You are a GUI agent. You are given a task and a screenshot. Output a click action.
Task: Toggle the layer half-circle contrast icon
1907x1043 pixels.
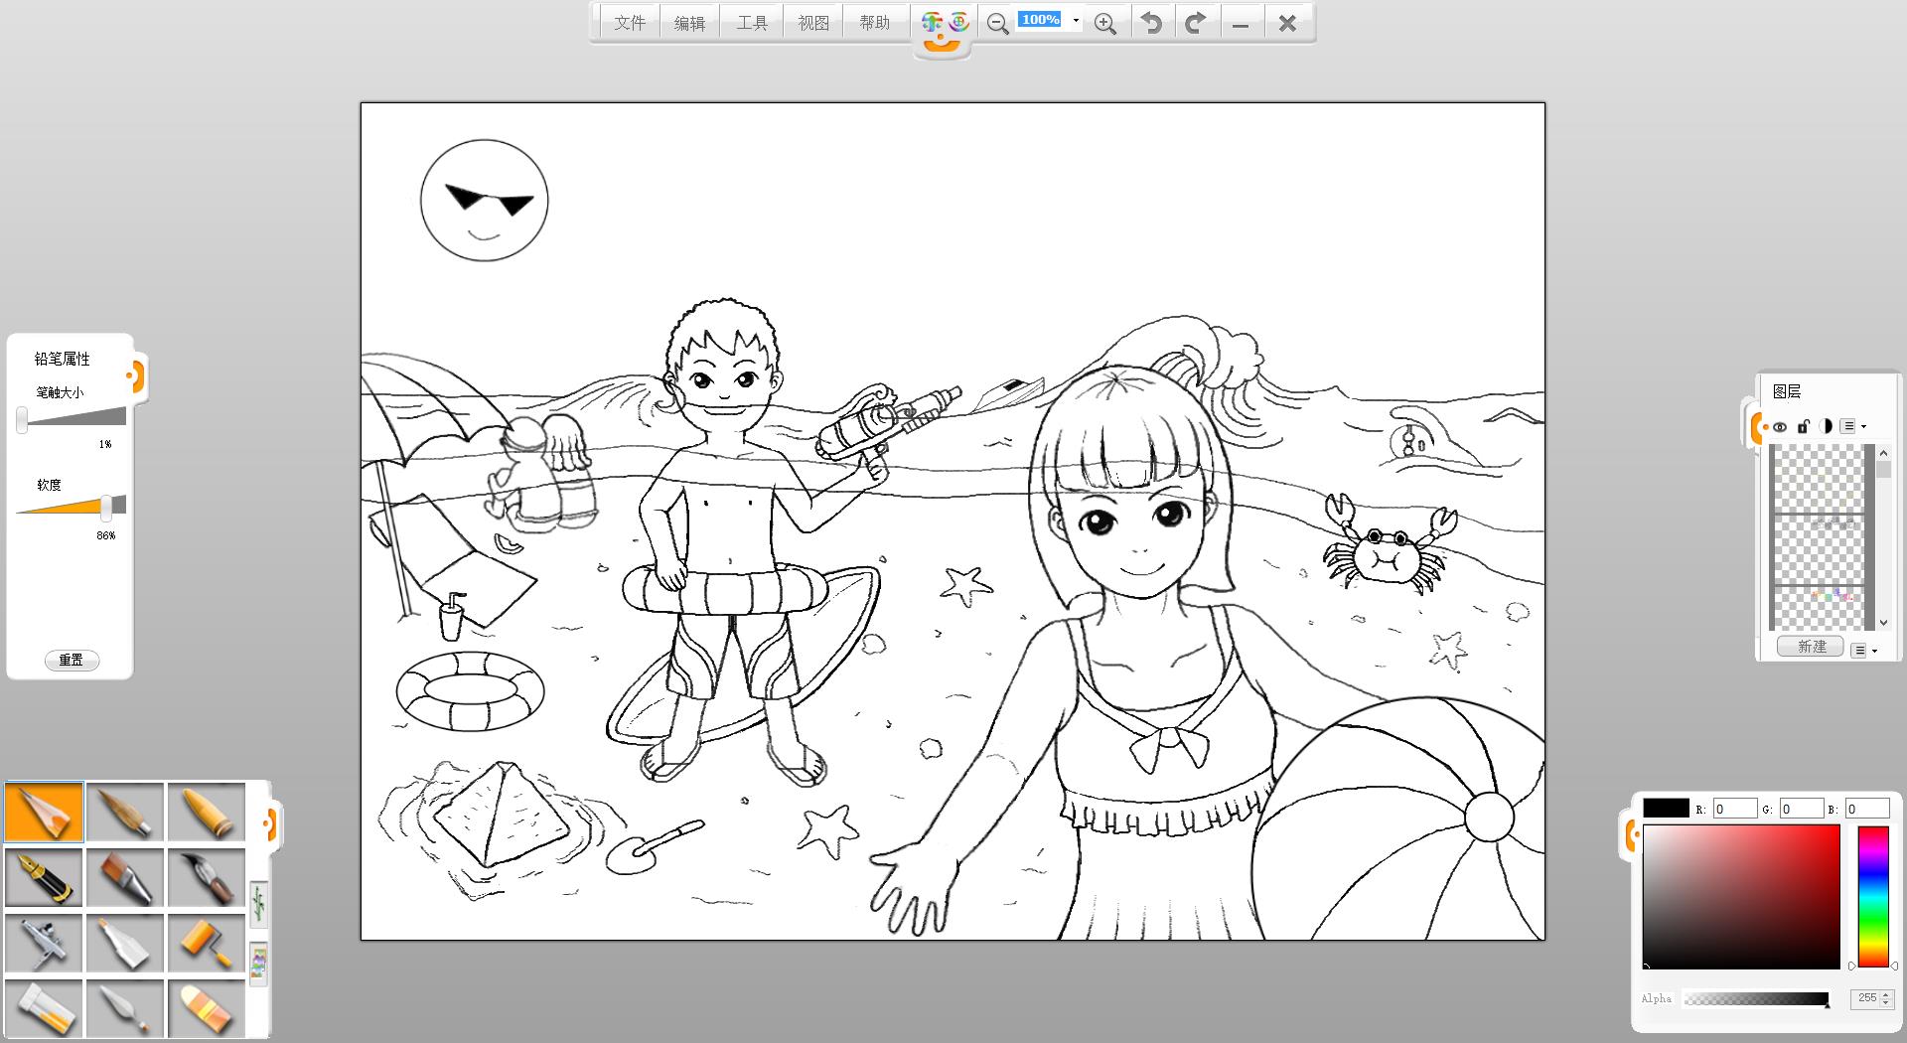point(1826,427)
